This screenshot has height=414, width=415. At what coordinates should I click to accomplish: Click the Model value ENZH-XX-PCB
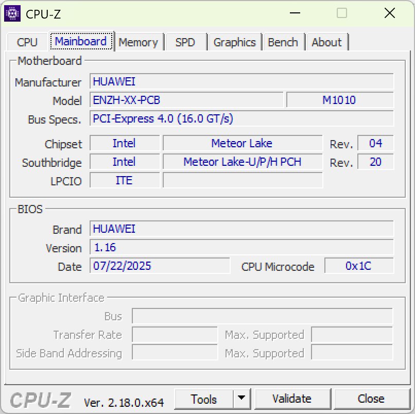coord(186,100)
